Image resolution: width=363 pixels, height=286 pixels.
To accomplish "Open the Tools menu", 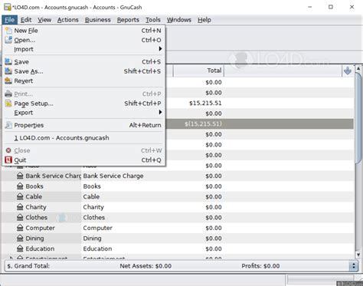I will (x=152, y=20).
